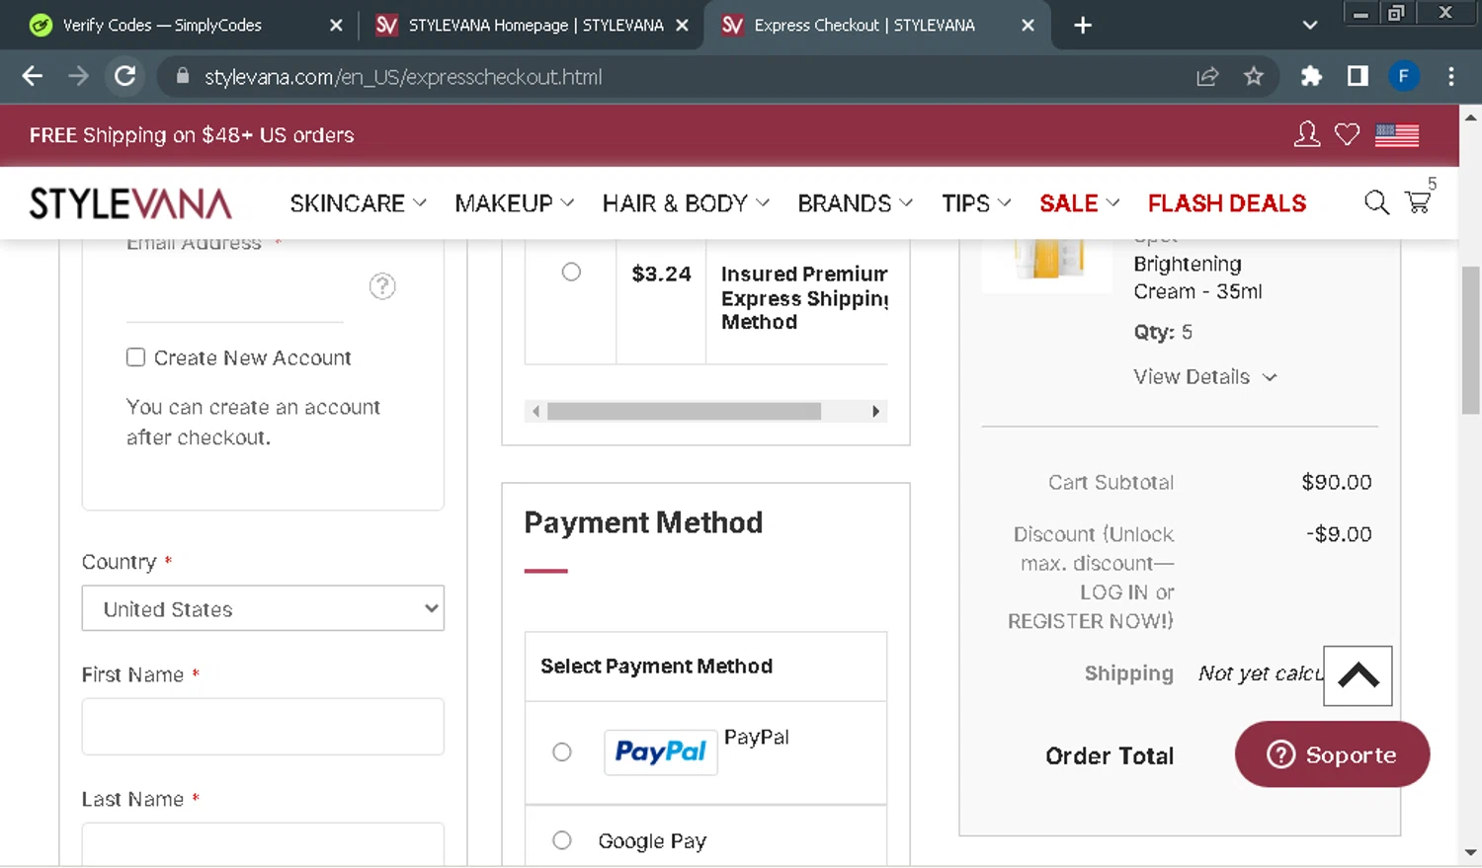The width and height of the screenshot is (1482, 868).
Task: Go forward in browser history
Action: tap(78, 76)
